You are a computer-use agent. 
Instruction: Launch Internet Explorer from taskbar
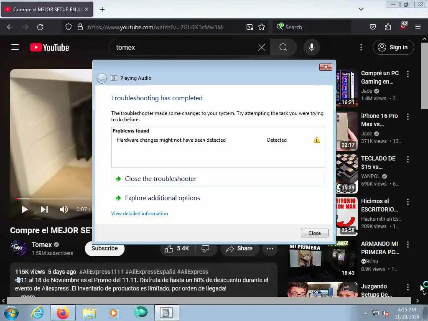click(x=37, y=313)
